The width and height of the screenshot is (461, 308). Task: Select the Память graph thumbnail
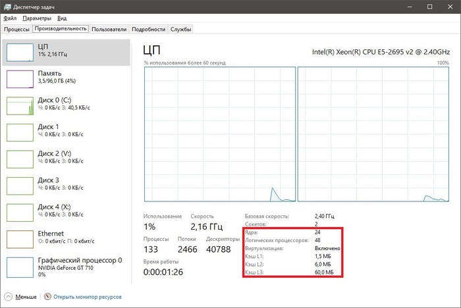point(20,78)
